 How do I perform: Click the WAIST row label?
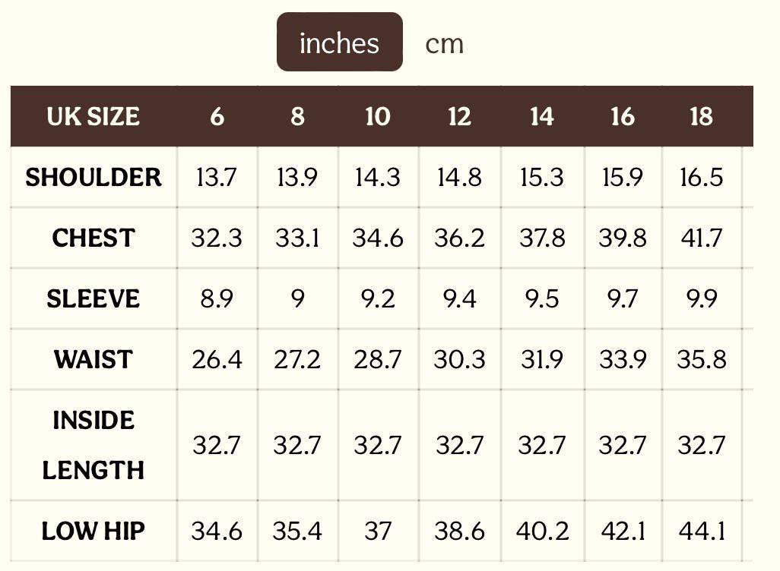click(93, 359)
